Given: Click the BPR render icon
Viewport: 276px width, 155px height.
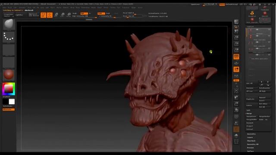Looking at the screenshot, I should pos(236,22).
